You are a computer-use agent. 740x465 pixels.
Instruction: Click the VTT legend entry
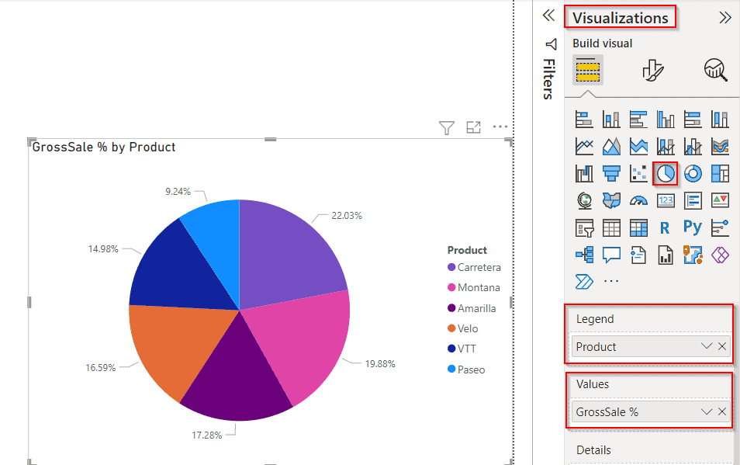462,349
